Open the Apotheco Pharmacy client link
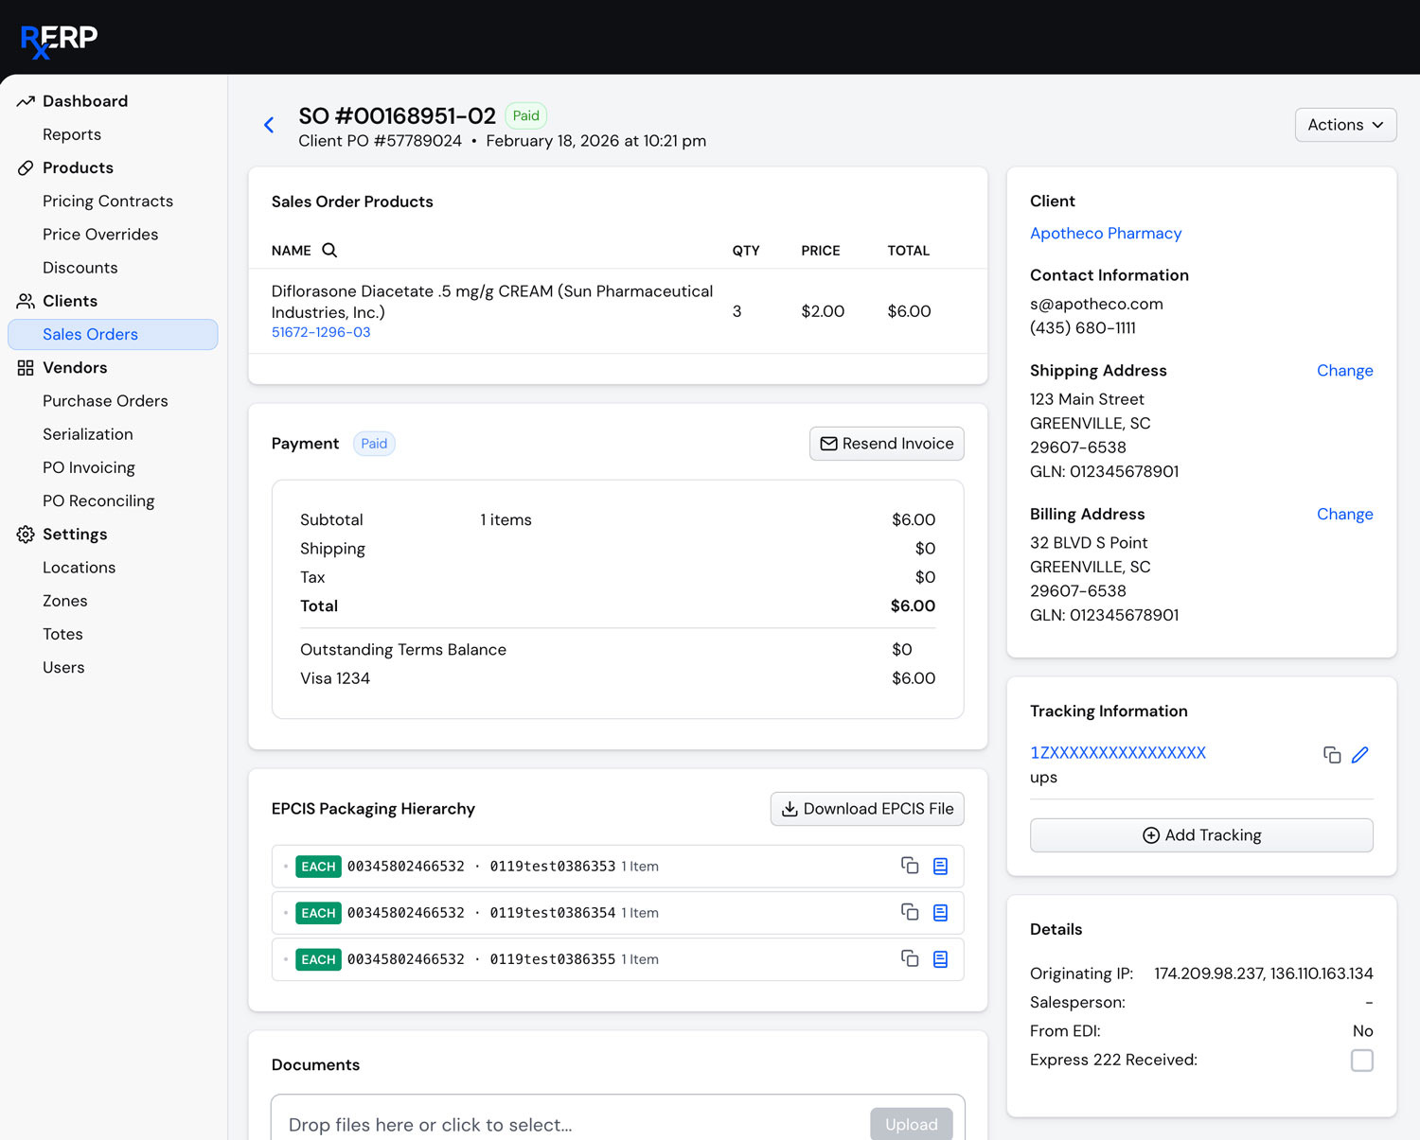Image resolution: width=1420 pixels, height=1140 pixels. tap(1105, 234)
